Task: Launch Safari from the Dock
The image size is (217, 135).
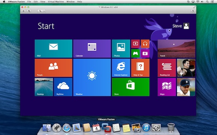Action: (67, 128)
